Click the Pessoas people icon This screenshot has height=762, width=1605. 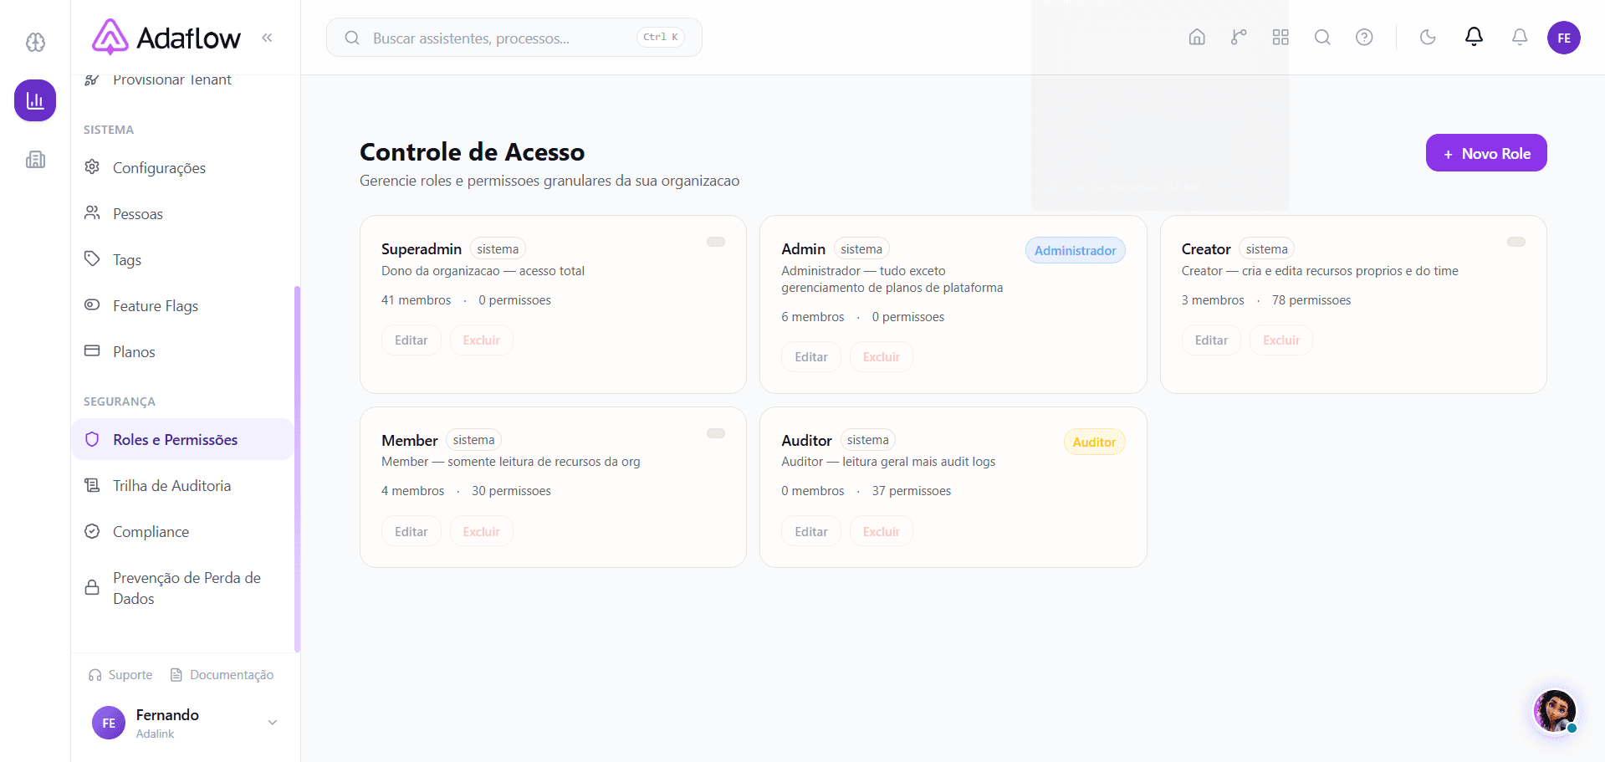(x=92, y=213)
